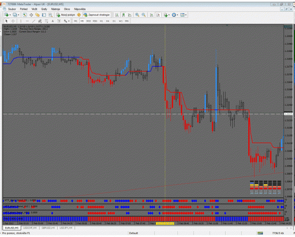Expand the New Chart dropdown arrow
Viewport: 295px width, 237px height.
pos(10,15)
